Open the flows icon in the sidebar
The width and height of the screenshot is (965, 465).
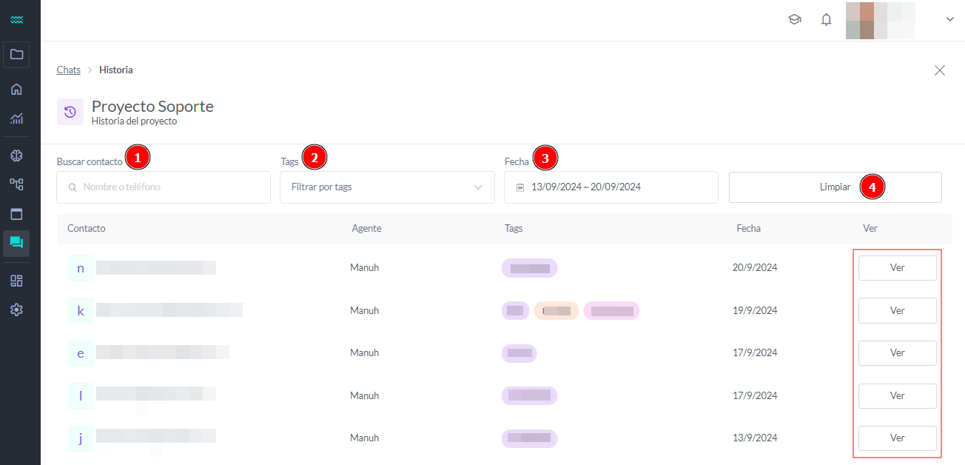coord(16,184)
